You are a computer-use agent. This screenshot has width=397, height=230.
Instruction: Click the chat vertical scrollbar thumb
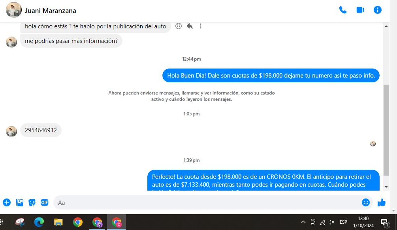pos(386,130)
